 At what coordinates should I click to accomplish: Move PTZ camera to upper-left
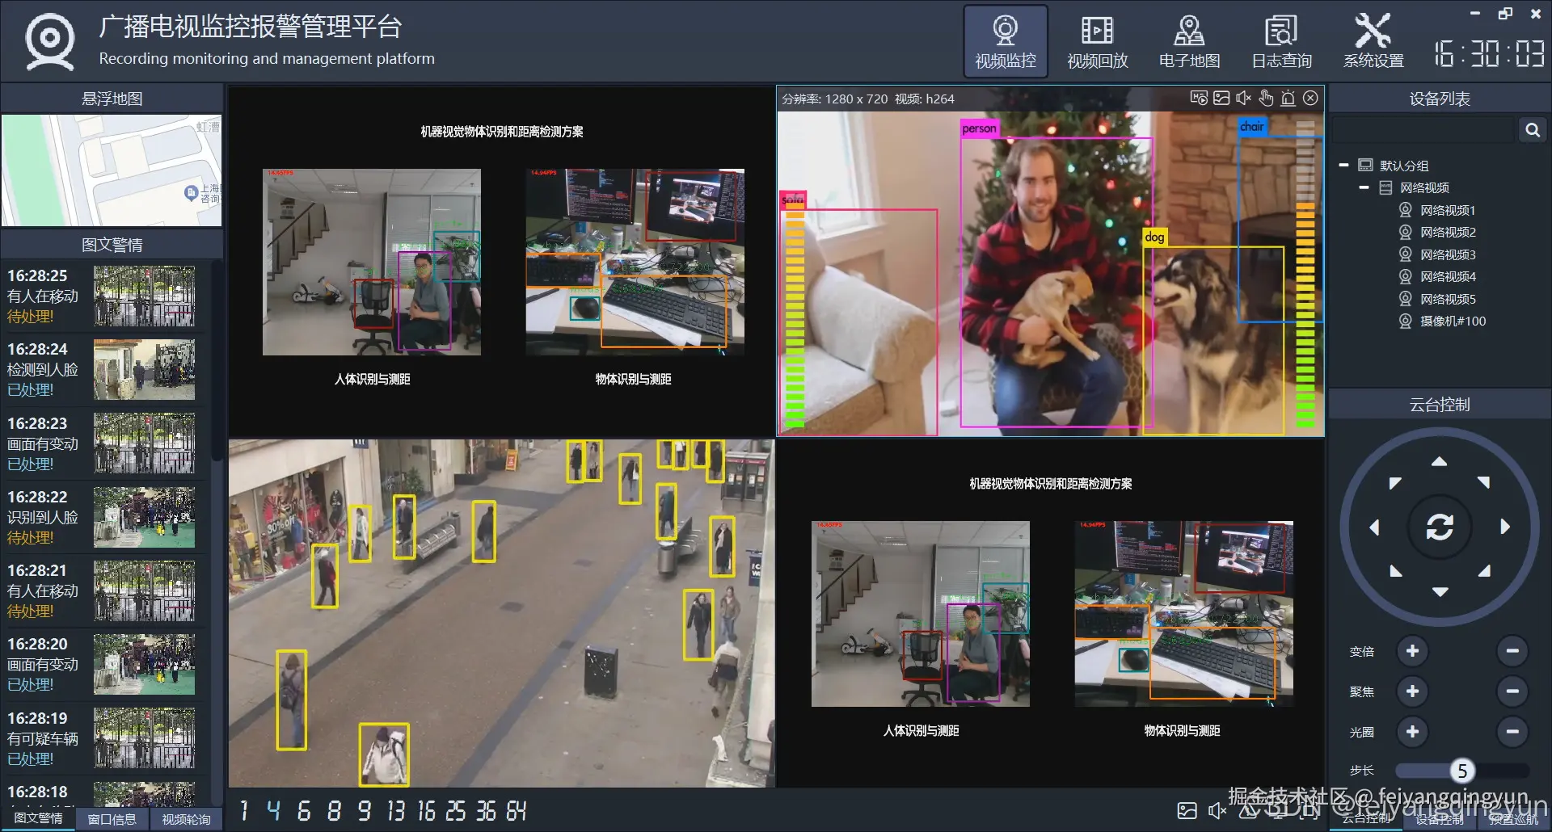pos(1395,483)
